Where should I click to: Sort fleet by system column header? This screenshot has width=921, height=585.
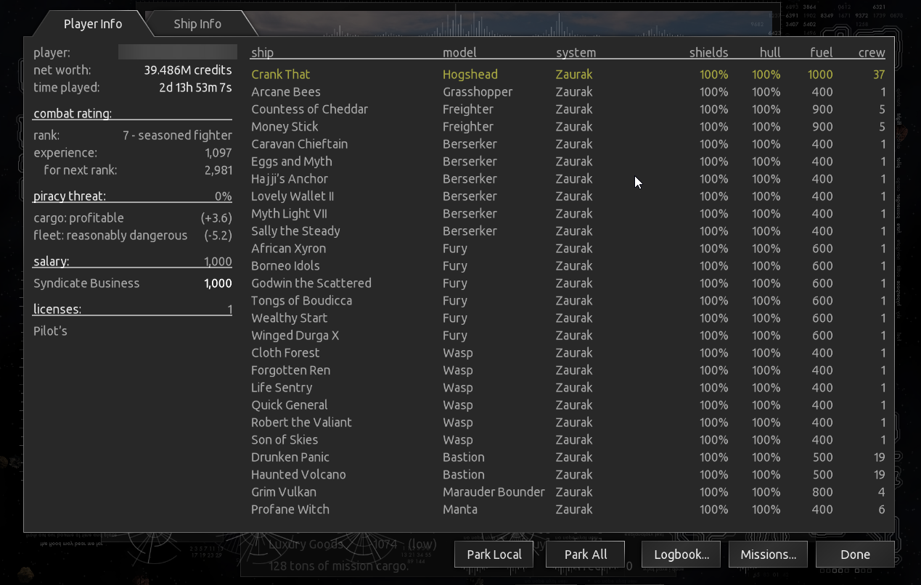pos(576,53)
